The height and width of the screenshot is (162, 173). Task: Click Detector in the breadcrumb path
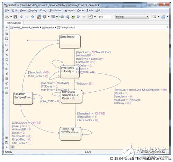(x=49, y=28)
